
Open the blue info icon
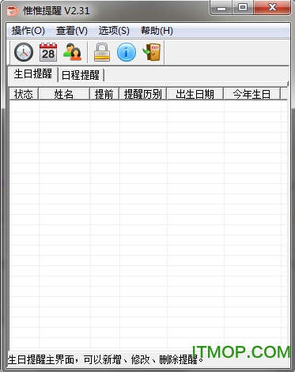tap(127, 52)
